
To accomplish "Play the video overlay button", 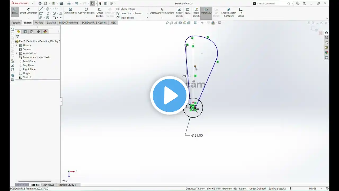I will [170, 95].
